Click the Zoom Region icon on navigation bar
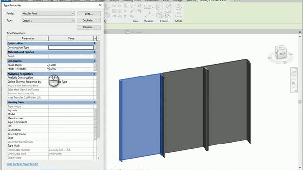Screen dimensions: 303x170 294,84
